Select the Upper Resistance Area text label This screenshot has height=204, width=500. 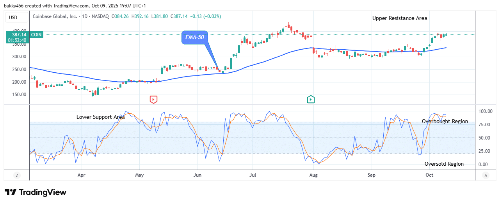point(399,18)
